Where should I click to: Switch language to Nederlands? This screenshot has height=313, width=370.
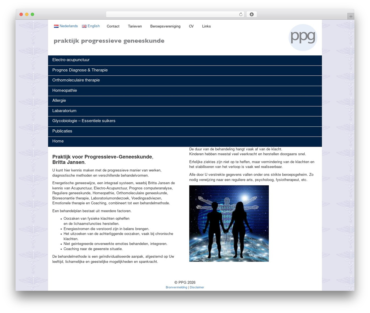tap(69, 26)
